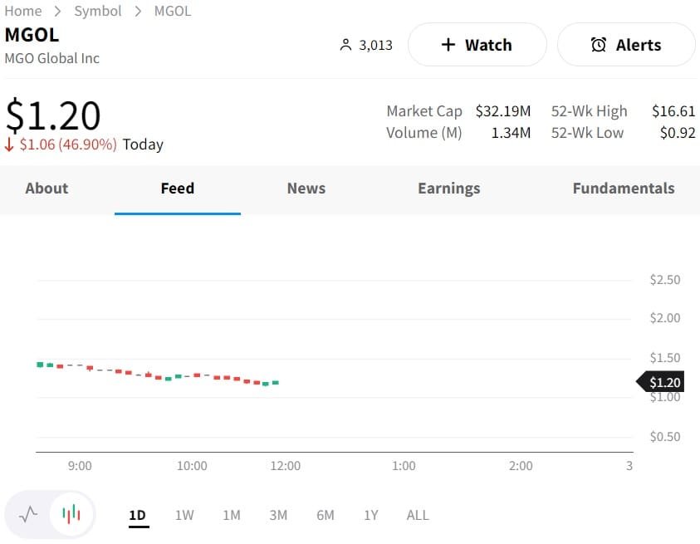Open the Earnings tab
The height and width of the screenshot is (544, 700).
pyautogui.click(x=448, y=189)
